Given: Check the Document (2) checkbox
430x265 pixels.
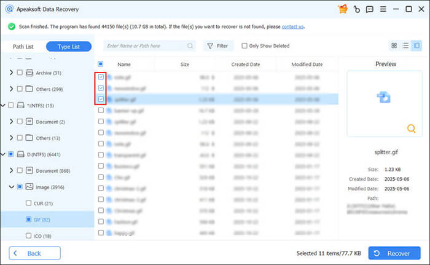Looking at the screenshot, I should click(x=20, y=121).
